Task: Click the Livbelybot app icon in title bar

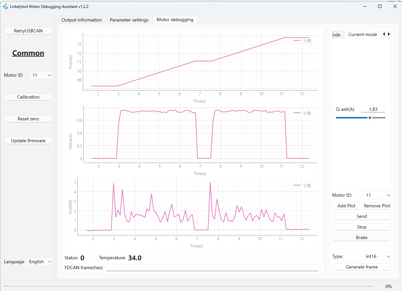Action: [x=5, y=6]
